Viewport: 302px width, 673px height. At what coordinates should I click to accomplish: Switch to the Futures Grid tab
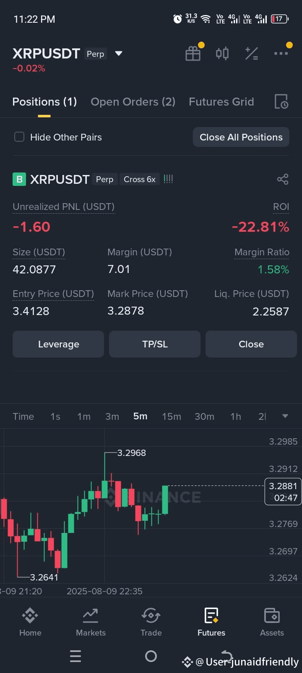221,102
